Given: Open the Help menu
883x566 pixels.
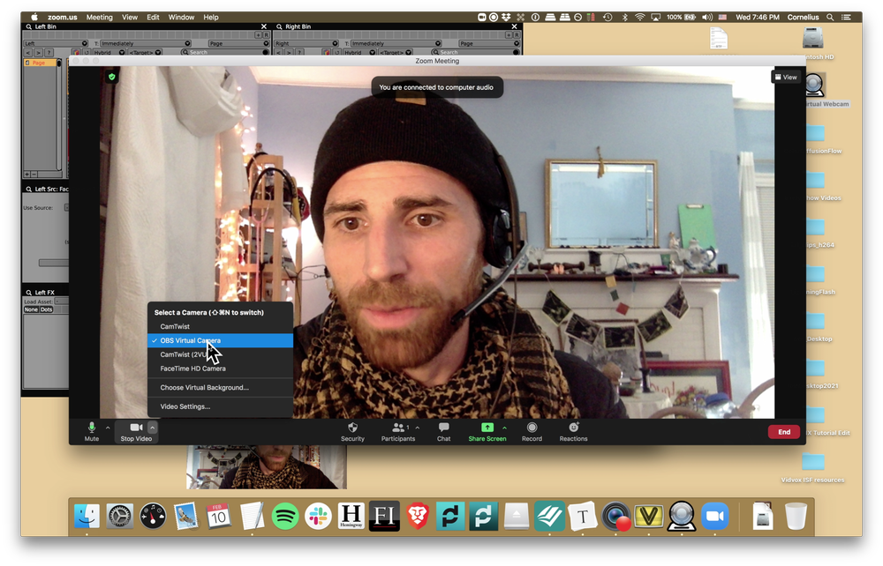Looking at the screenshot, I should coord(211,18).
